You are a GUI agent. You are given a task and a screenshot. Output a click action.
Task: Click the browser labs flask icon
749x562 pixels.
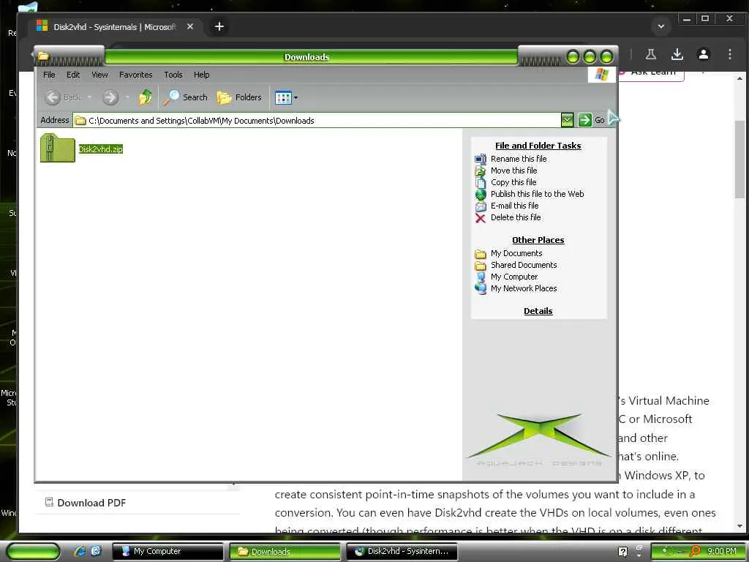650,54
